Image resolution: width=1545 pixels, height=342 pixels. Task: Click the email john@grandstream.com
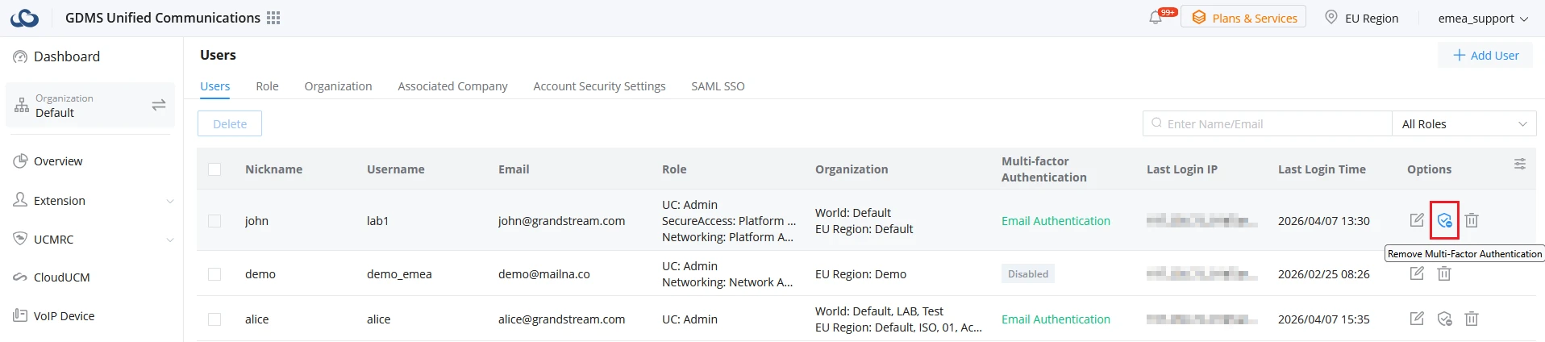pos(561,221)
